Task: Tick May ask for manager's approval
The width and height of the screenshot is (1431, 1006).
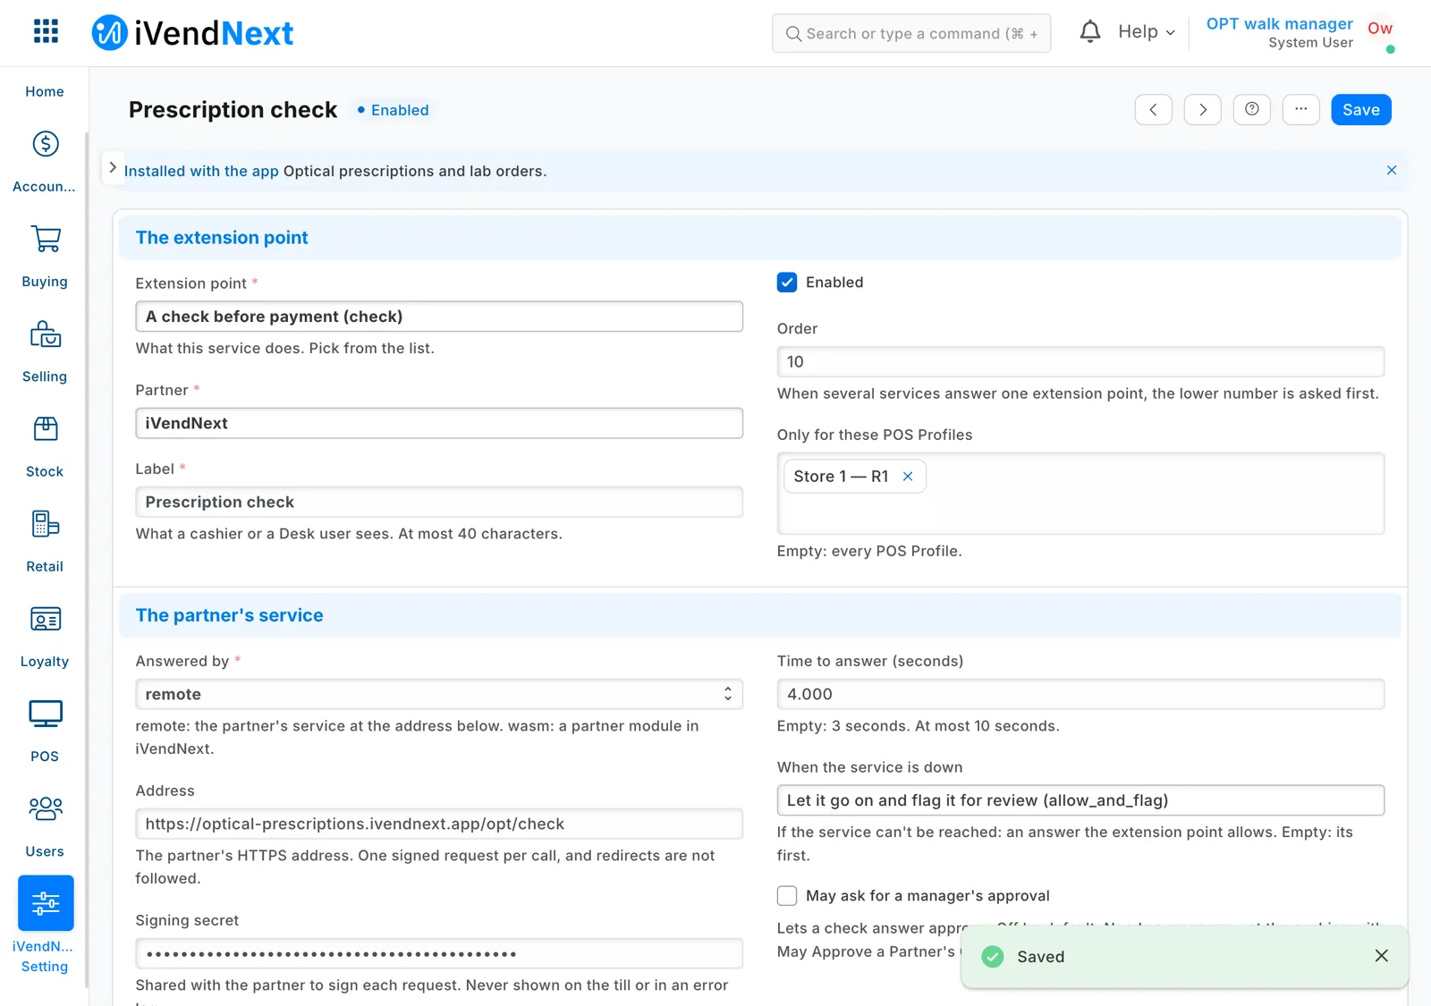Action: [787, 896]
